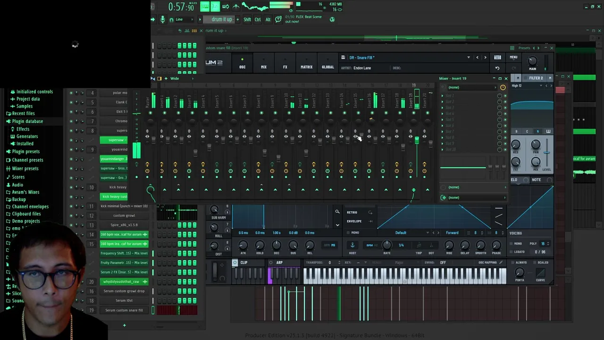Click the Ctrl key button
The image size is (604, 340).
258,19
